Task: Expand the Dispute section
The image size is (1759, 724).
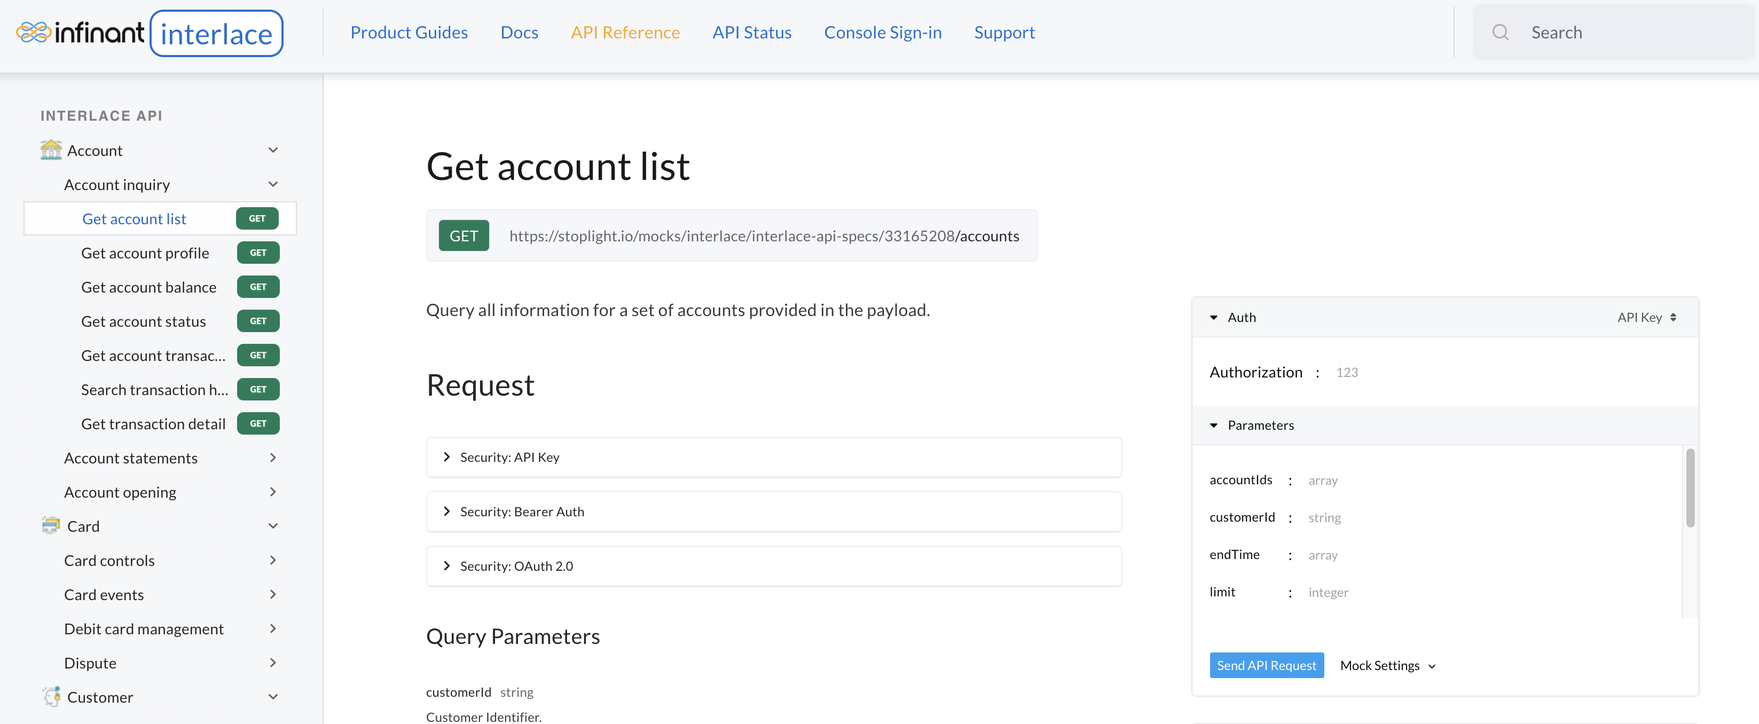Action: click(x=273, y=663)
